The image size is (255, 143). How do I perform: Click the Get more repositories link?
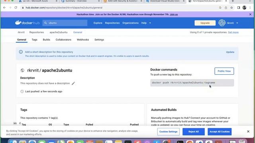[x=233, y=32]
